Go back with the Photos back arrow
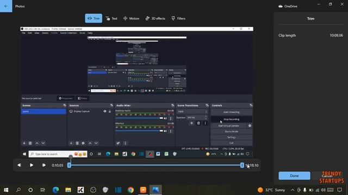The image size is (348, 195). tap(6, 6)
